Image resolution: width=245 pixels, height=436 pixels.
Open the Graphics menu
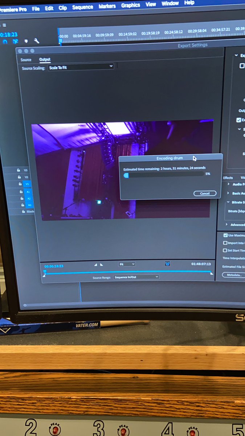point(131,5)
